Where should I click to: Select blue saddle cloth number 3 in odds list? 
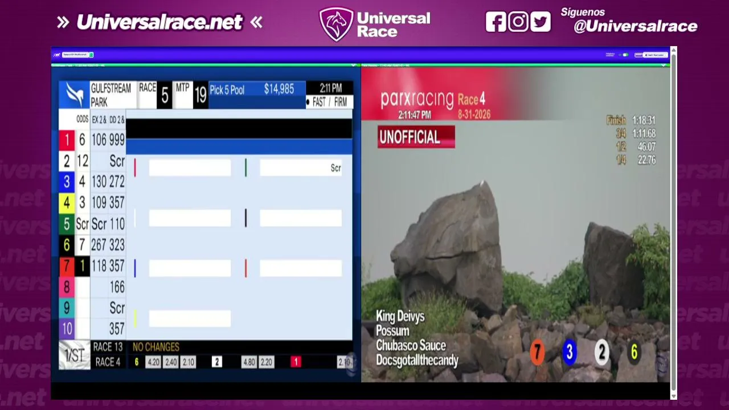67,182
